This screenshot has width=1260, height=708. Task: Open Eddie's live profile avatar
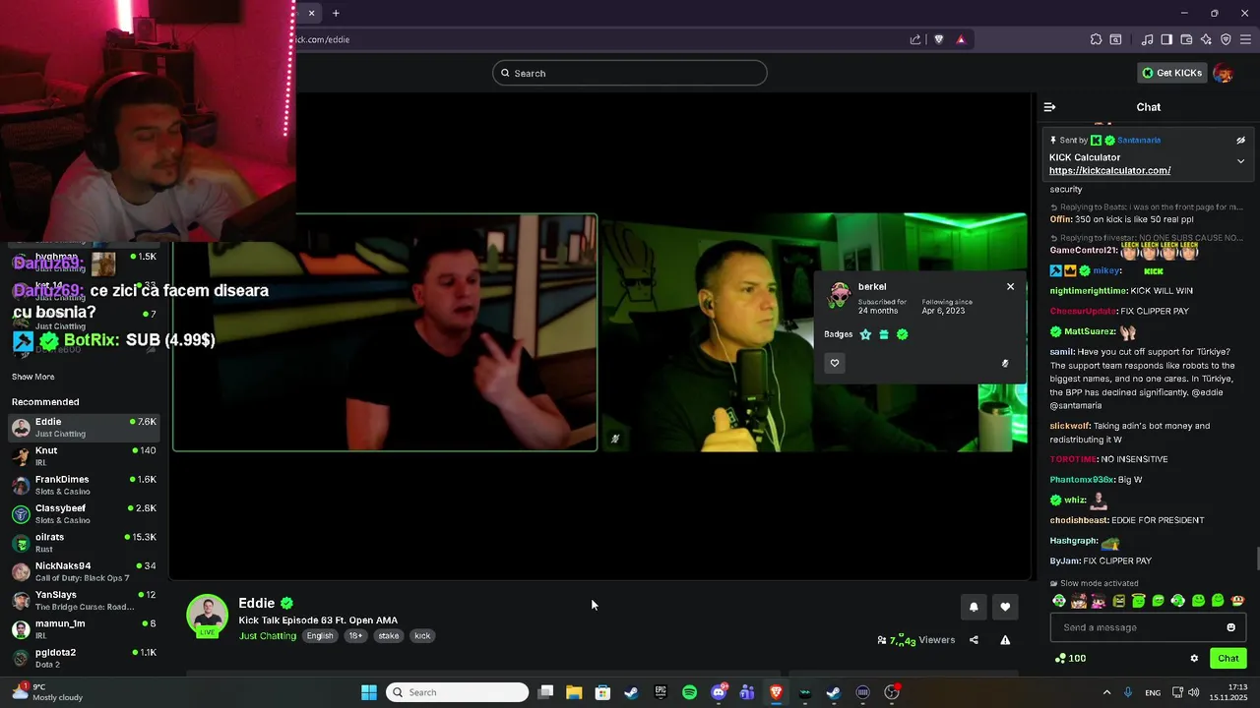[208, 615]
